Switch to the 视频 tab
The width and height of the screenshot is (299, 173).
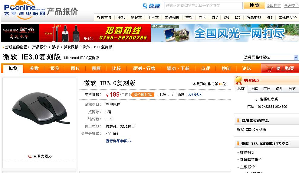pyautogui.click(x=96, y=69)
